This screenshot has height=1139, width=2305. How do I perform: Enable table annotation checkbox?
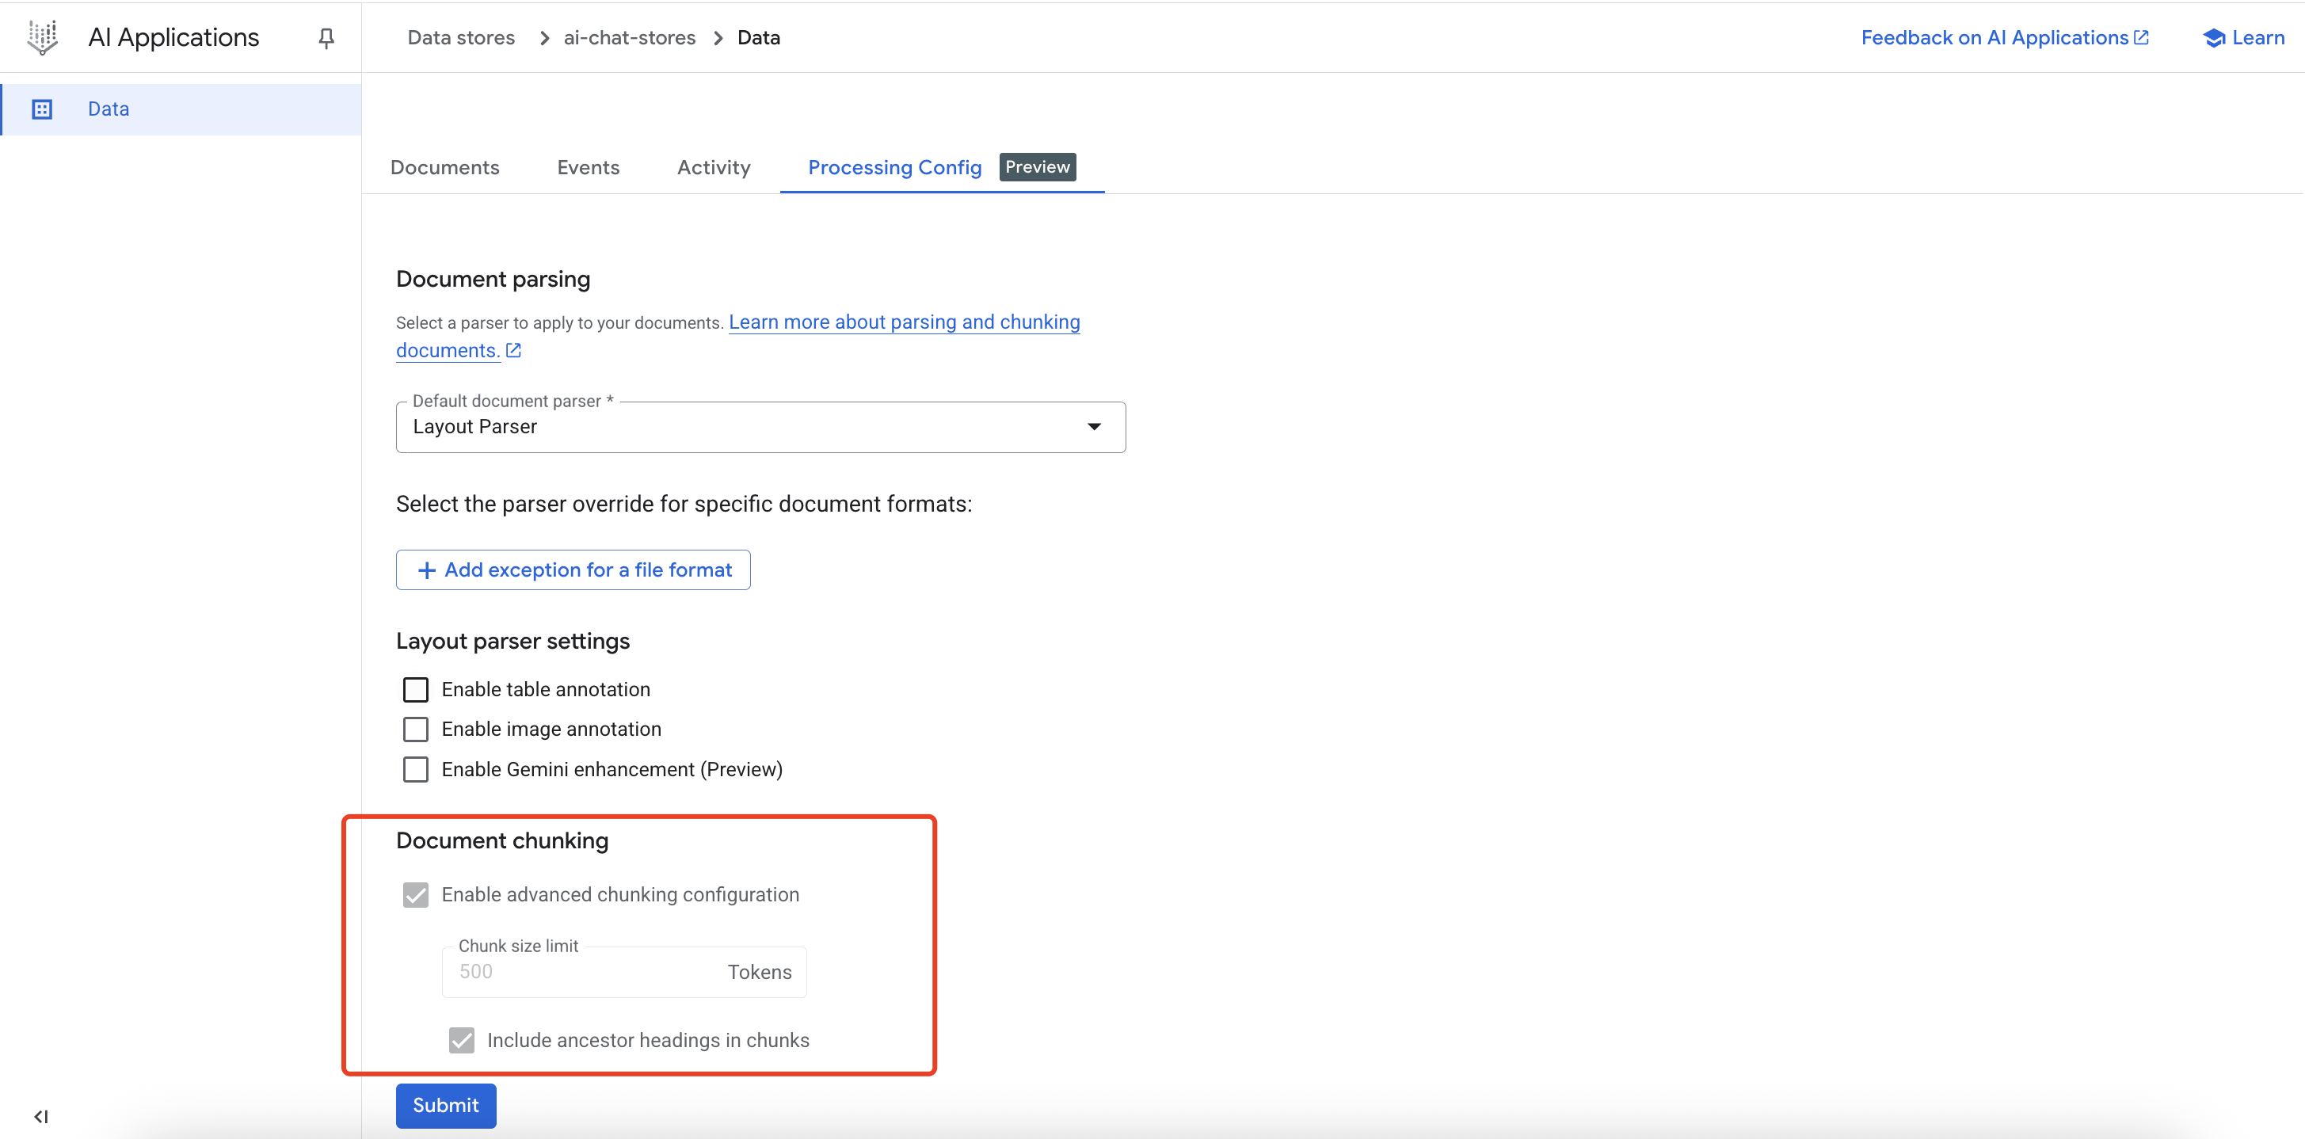[x=415, y=690]
